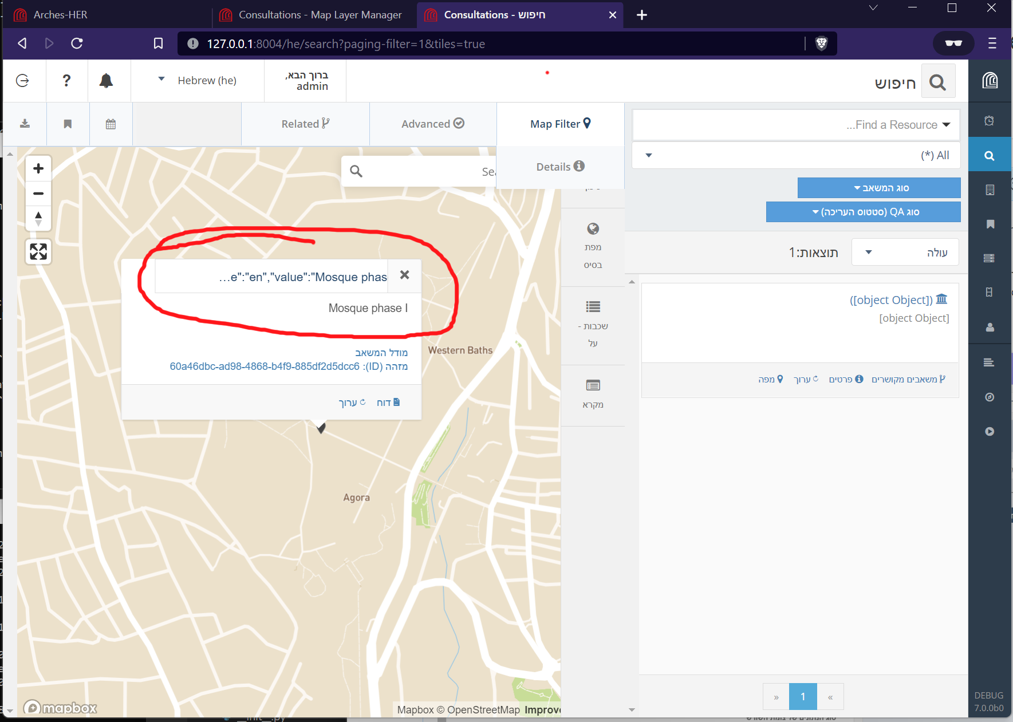Toggle the מקרא legend panel

tap(593, 394)
